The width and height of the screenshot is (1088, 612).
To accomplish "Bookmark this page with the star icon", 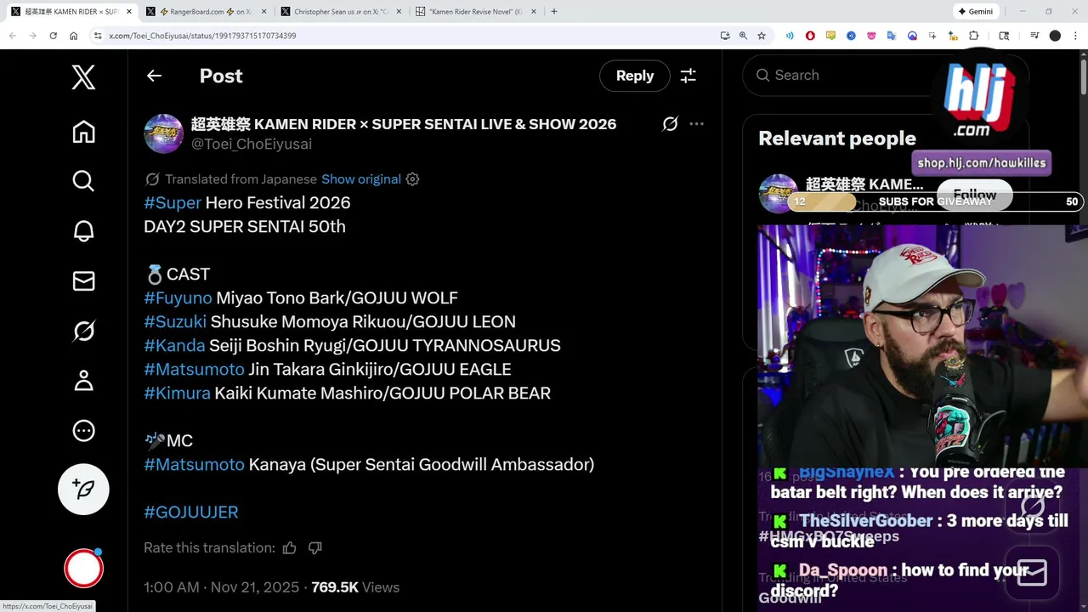I will 762,36.
